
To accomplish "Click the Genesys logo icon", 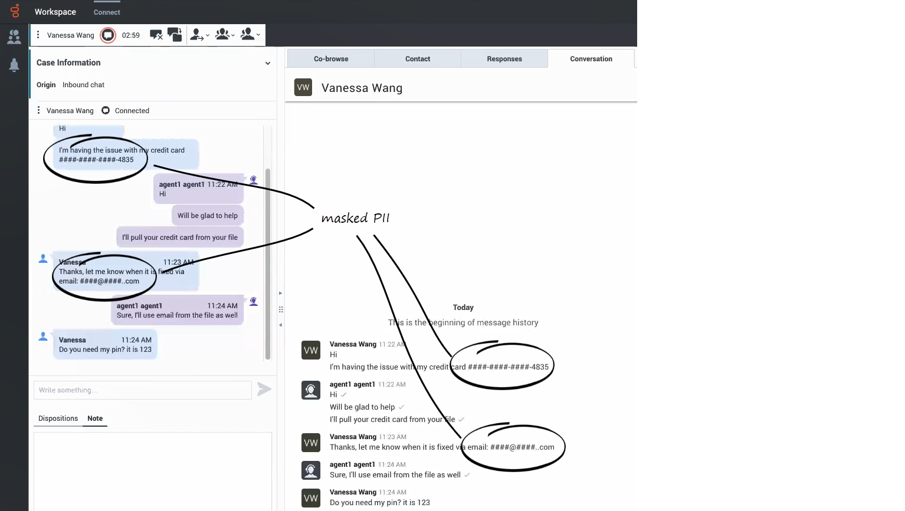I will point(15,11).
